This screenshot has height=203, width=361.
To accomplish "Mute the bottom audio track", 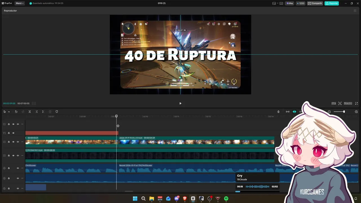I will click(18, 188).
